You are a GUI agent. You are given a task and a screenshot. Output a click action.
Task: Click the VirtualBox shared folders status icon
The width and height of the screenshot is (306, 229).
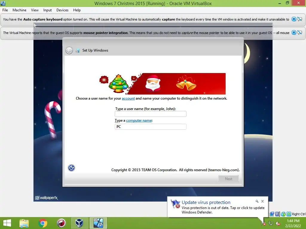272,214
